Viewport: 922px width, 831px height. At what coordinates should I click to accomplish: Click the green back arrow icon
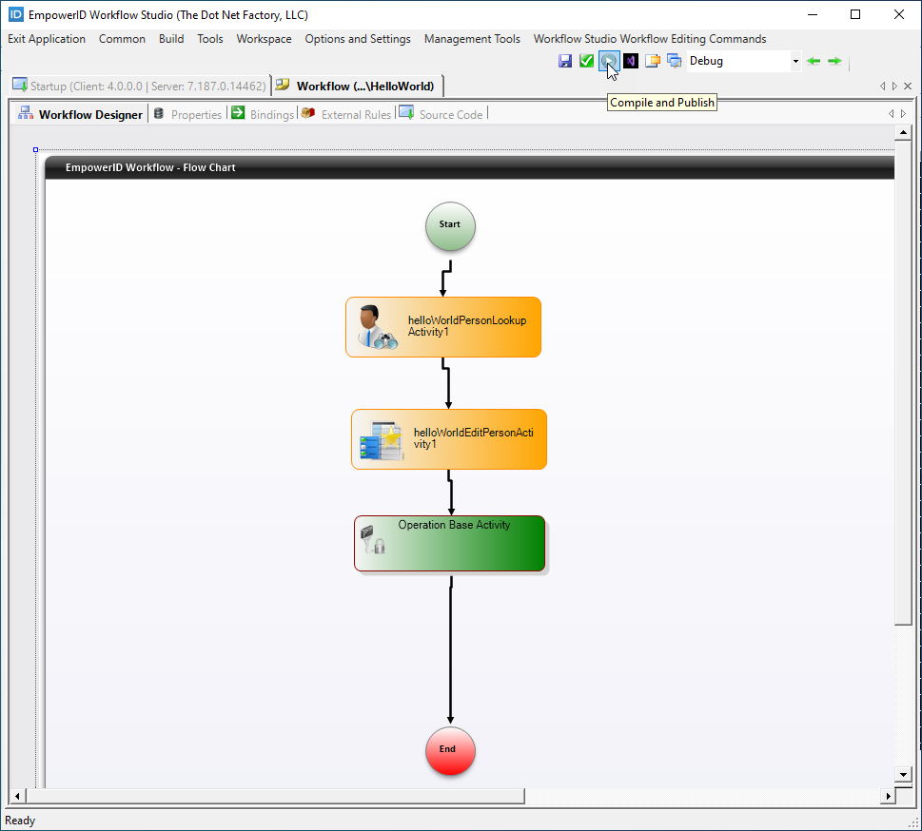(813, 60)
